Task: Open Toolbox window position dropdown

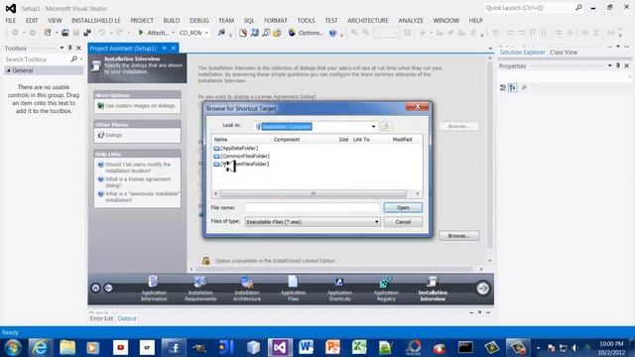Action: [62, 48]
